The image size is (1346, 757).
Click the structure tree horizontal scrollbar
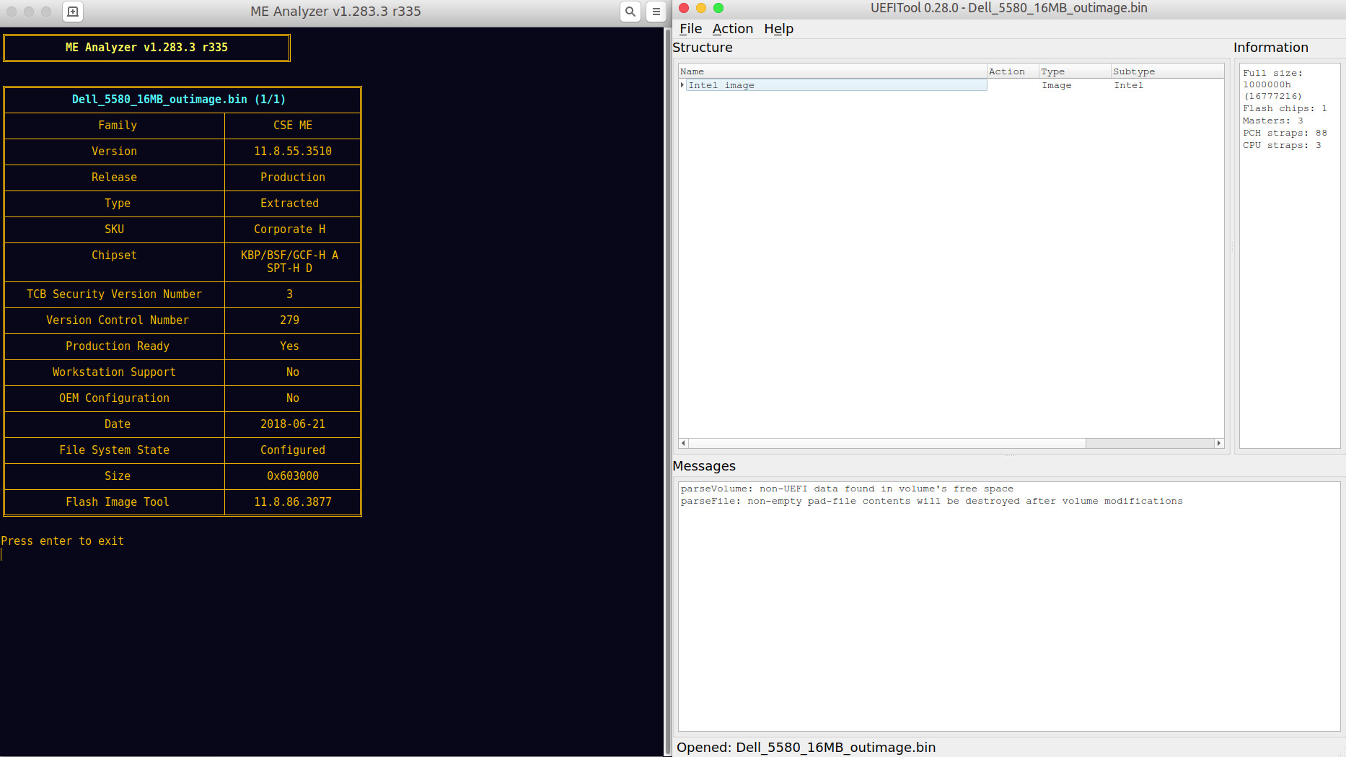point(887,443)
